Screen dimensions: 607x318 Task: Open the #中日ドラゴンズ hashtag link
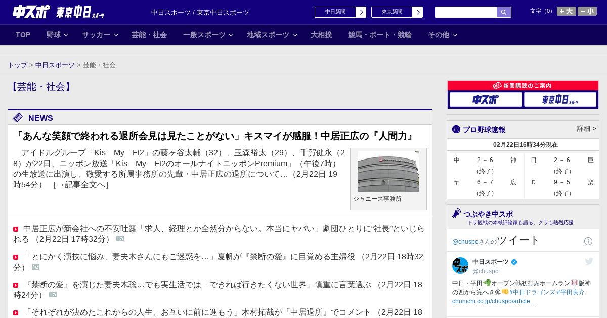532,292
